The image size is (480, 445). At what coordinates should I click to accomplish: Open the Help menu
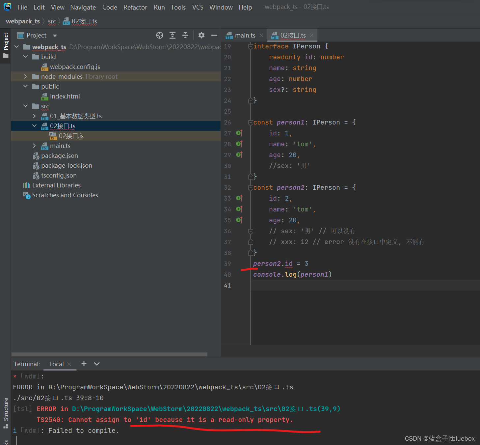[x=245, y=7]
